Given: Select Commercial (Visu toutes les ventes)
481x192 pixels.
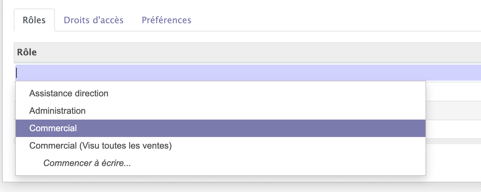Looking at the screenshot, I should click(100, 146).
